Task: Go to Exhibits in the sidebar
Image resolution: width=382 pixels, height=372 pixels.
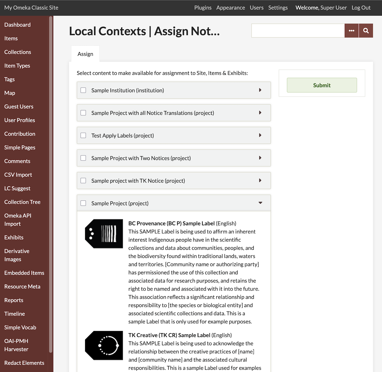Action: [14, 238]
